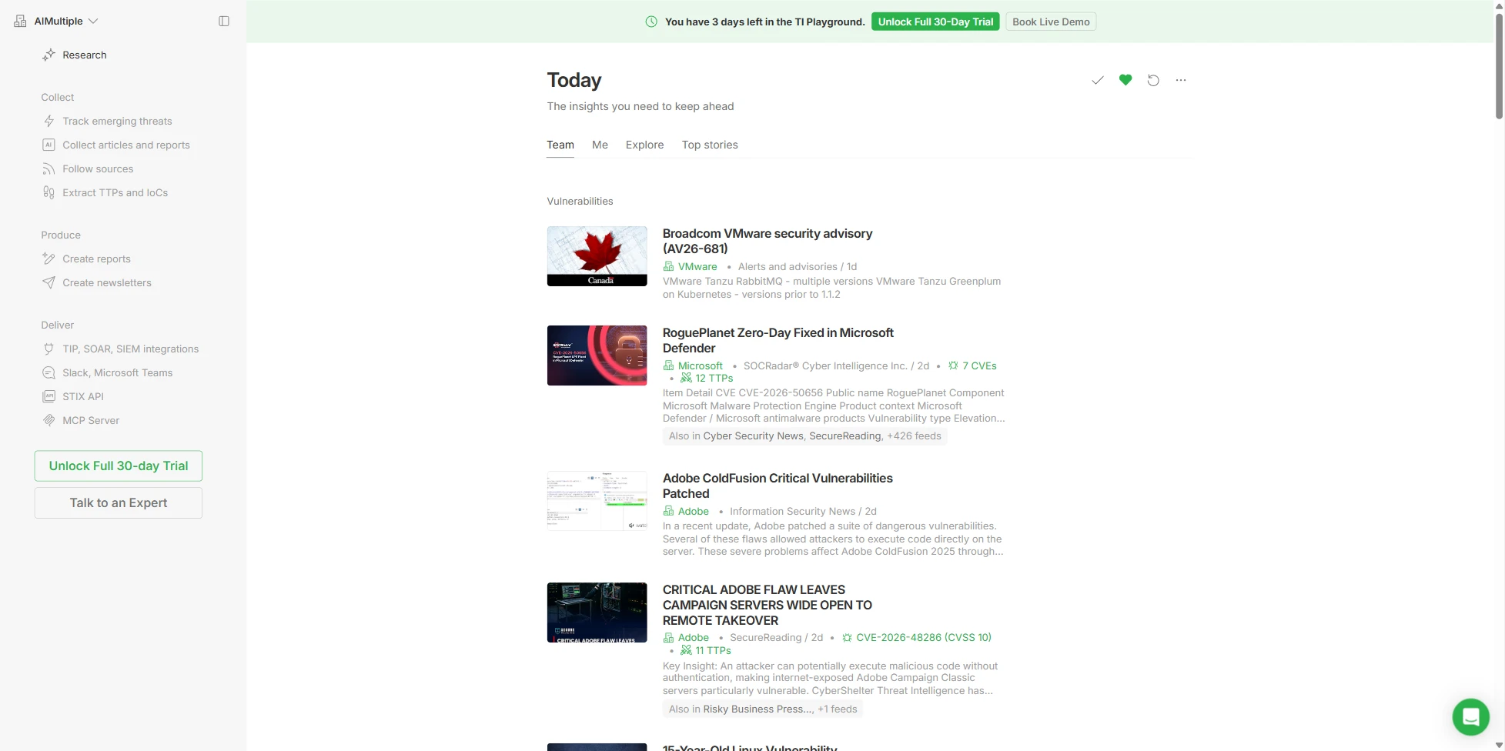This screenshot has height=751, width=1505.
Task: Click the lightning bolt icon for emerging threats
Action: point(48,121)
